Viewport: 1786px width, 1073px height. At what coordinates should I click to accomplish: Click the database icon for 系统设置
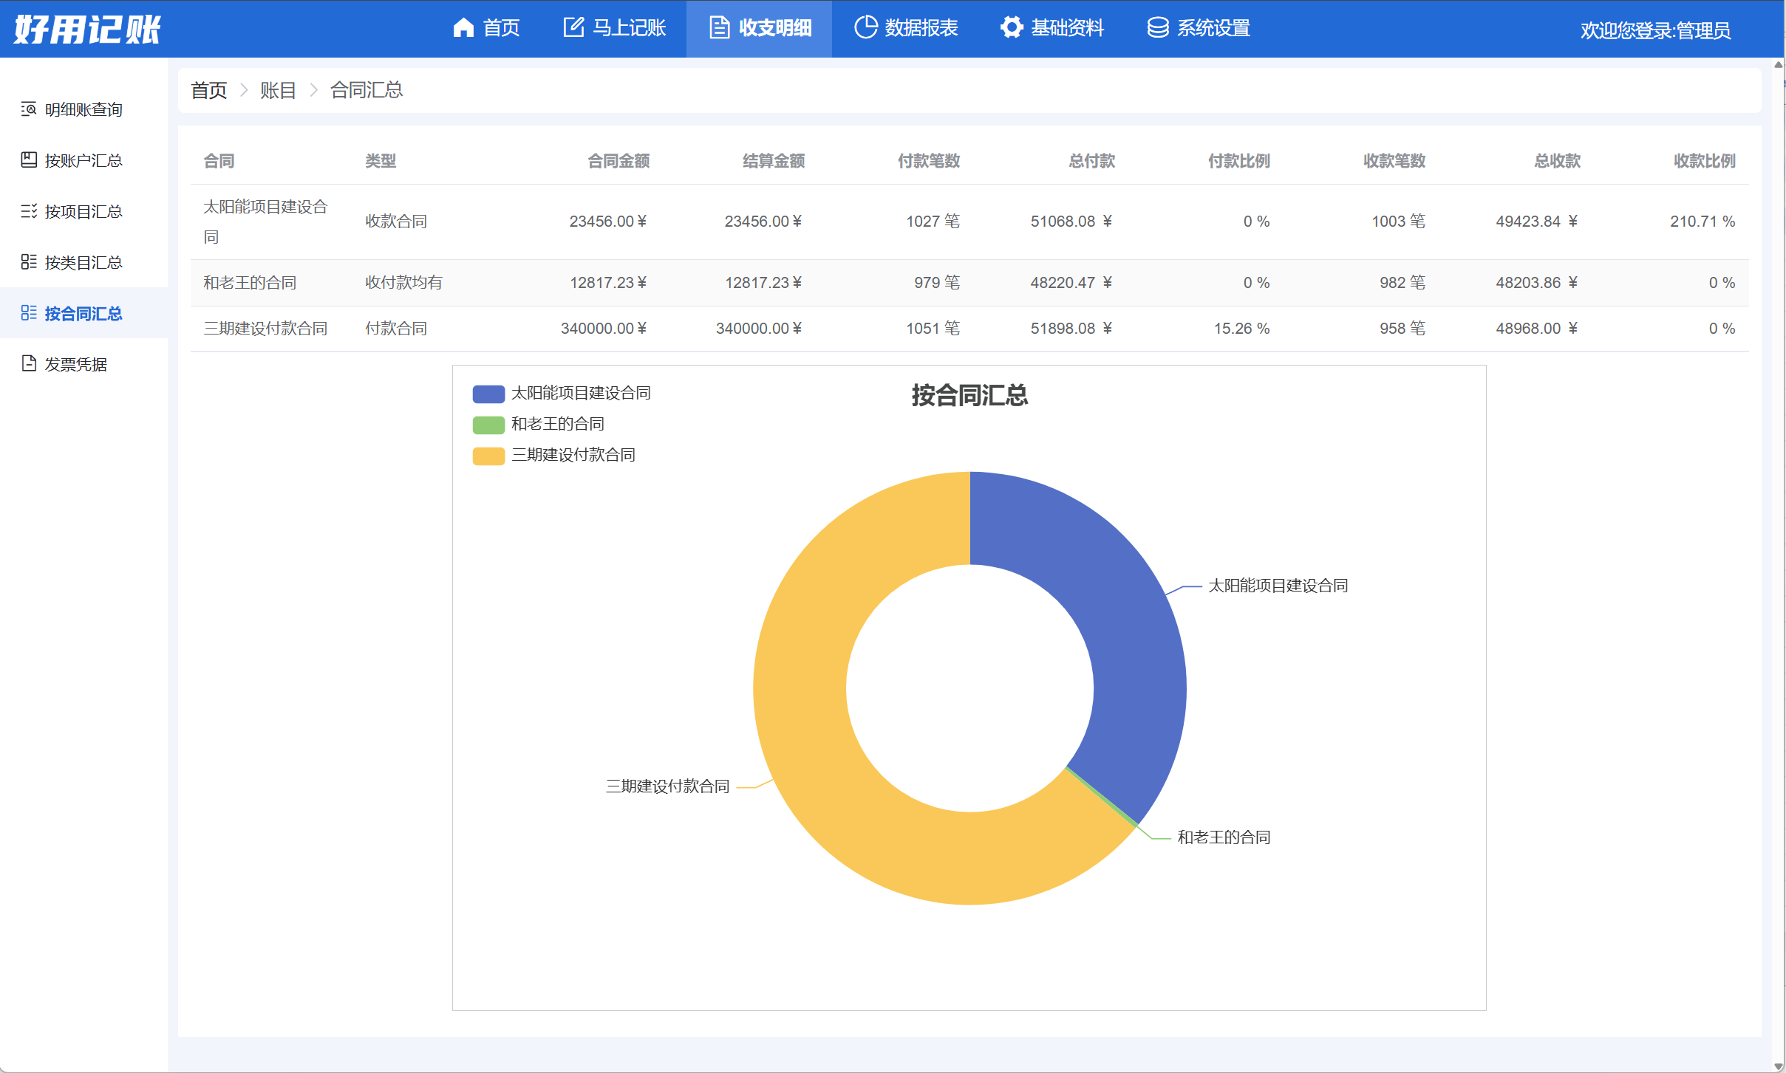point(1157,28)
